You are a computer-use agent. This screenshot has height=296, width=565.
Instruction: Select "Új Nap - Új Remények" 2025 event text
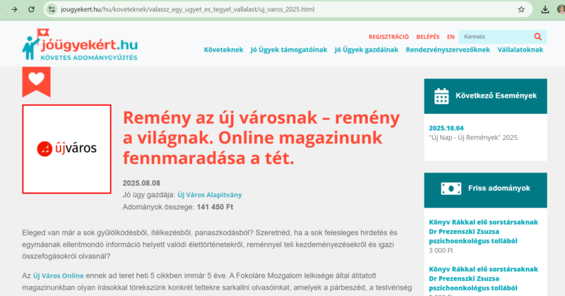pyautogui.click(x=473, y=137)
